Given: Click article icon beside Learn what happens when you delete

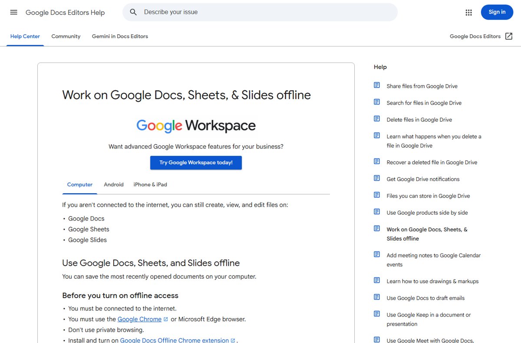Looking at the screenshot, I should pos(377,135).
